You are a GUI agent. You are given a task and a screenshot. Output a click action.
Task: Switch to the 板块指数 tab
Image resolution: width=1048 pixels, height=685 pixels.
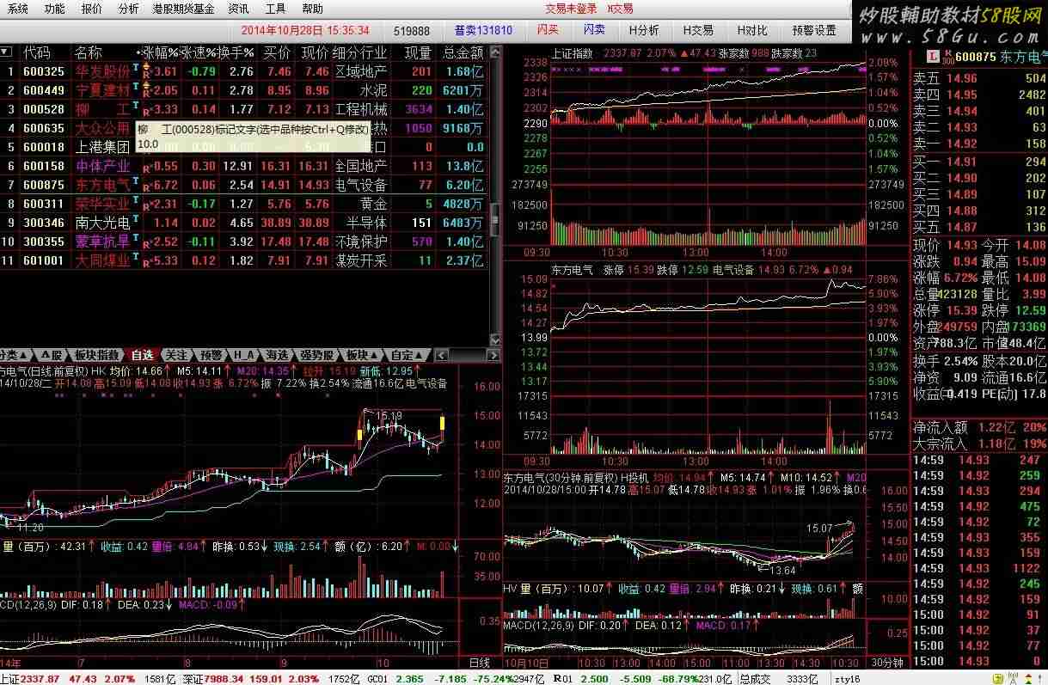96,355
